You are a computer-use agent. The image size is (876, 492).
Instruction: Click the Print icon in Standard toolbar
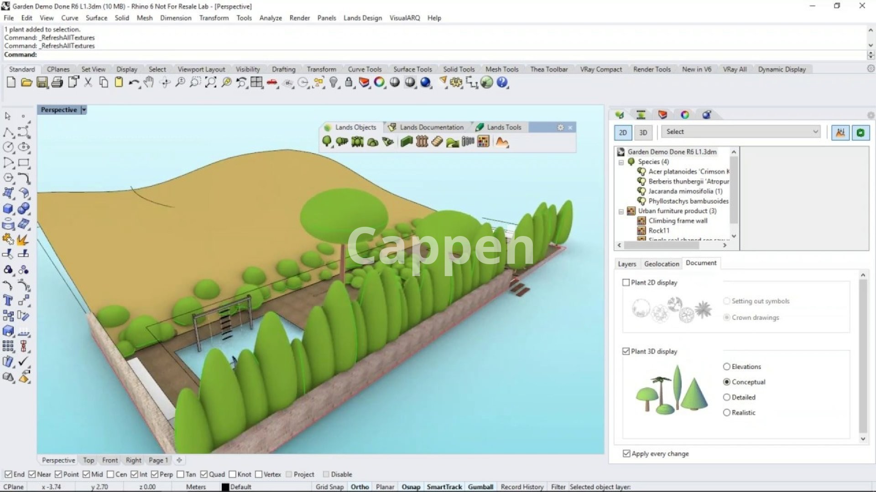pyautogui.click(x=57, y=82)
